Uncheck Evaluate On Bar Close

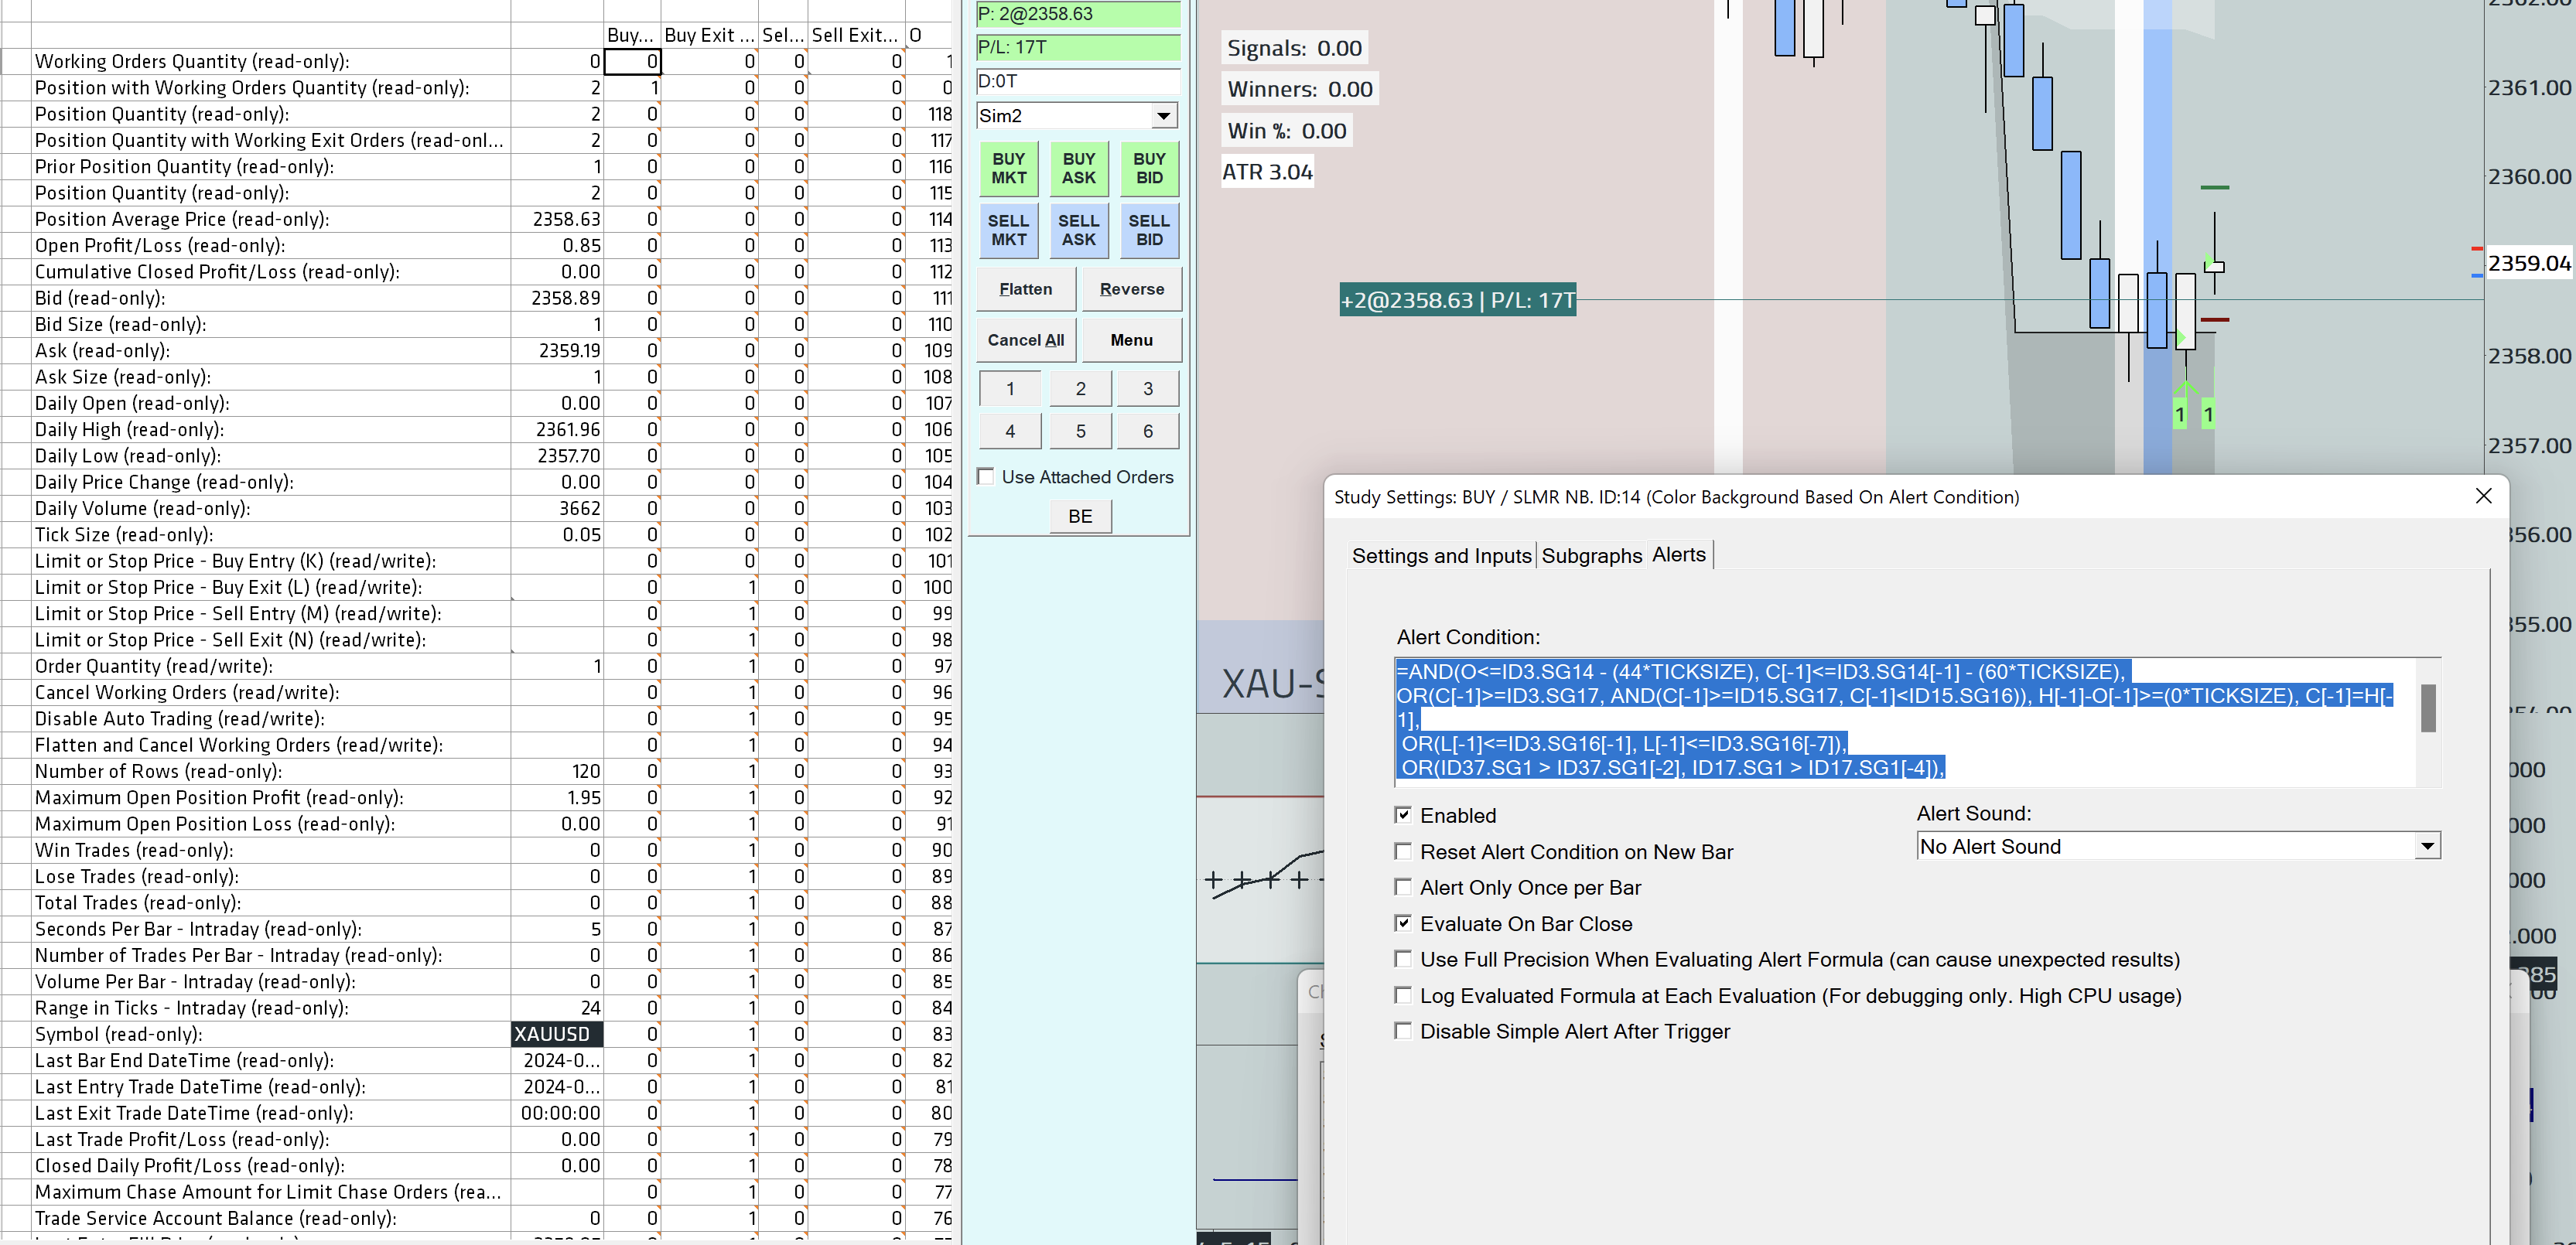tap(1403, 923)
